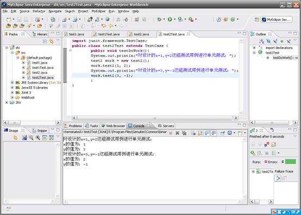
Task: Click Rerun Test Failures First in the JUnit panel
Action: point(260,153)
